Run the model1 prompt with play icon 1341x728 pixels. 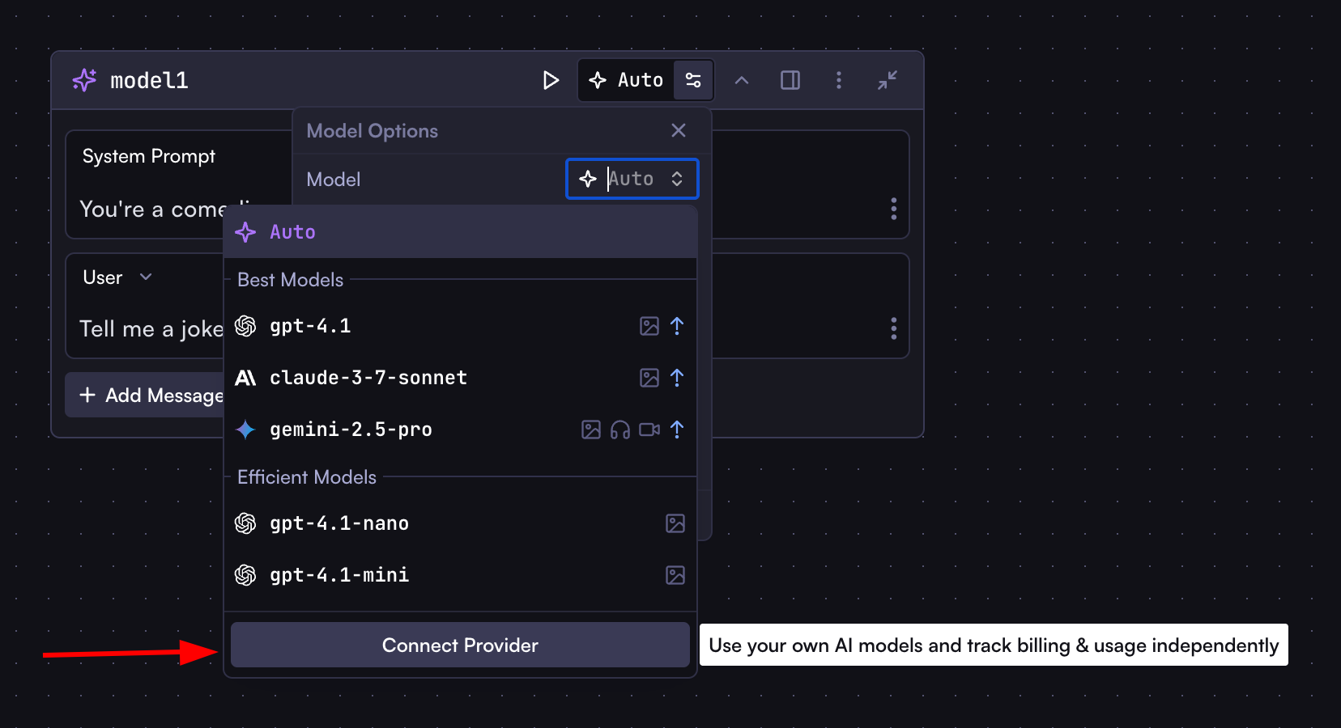pos(551,80)
